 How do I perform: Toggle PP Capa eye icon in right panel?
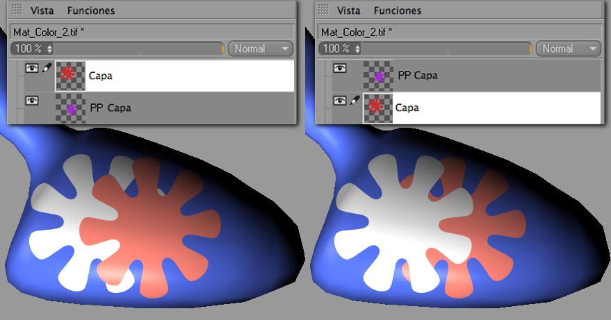(340, 69)
